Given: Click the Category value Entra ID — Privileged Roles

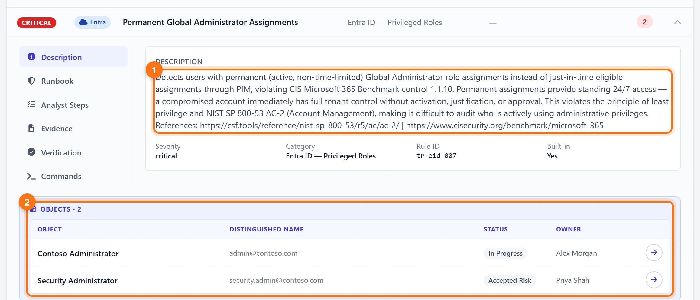Looking at the screenshot, I should tap(331, 156).
